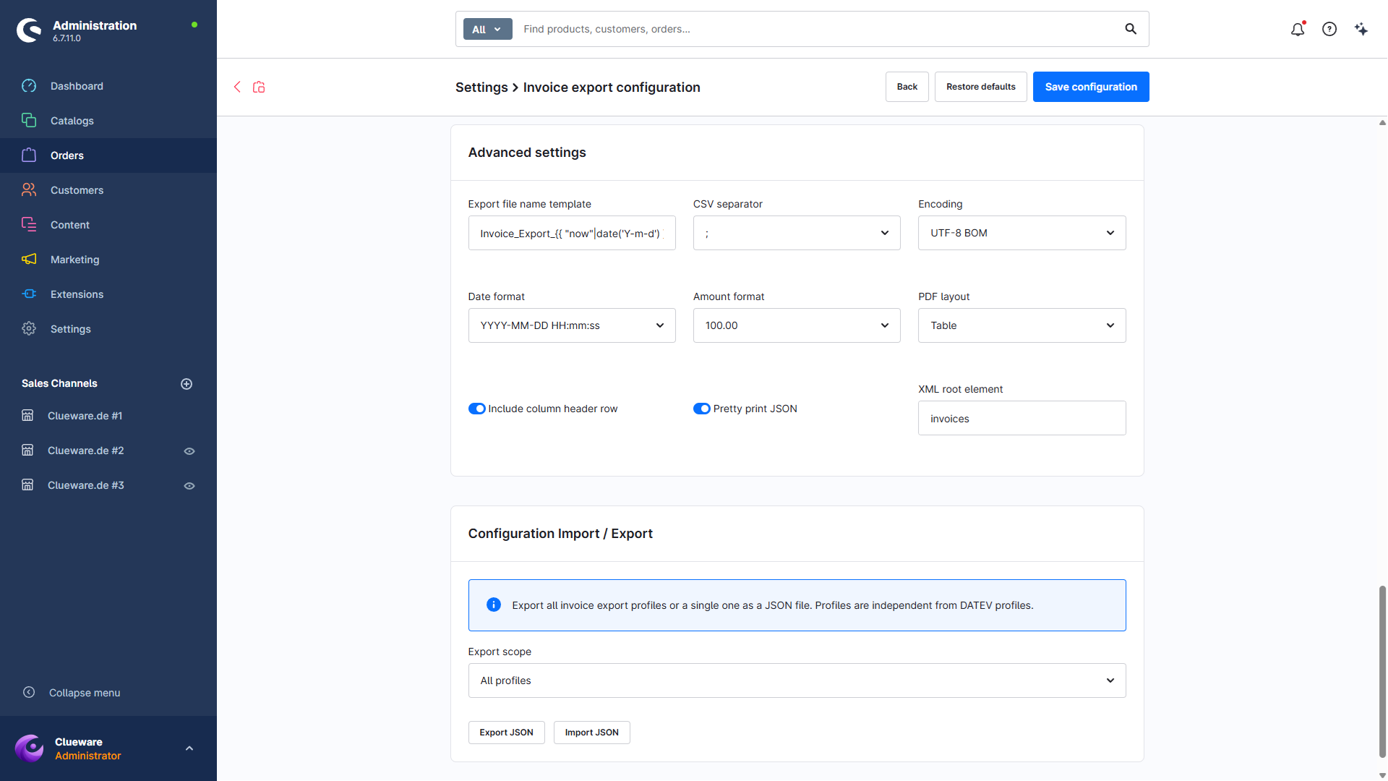Open the All search scope dropdown
Screen dimensions: 1388x781
point(487,29)
